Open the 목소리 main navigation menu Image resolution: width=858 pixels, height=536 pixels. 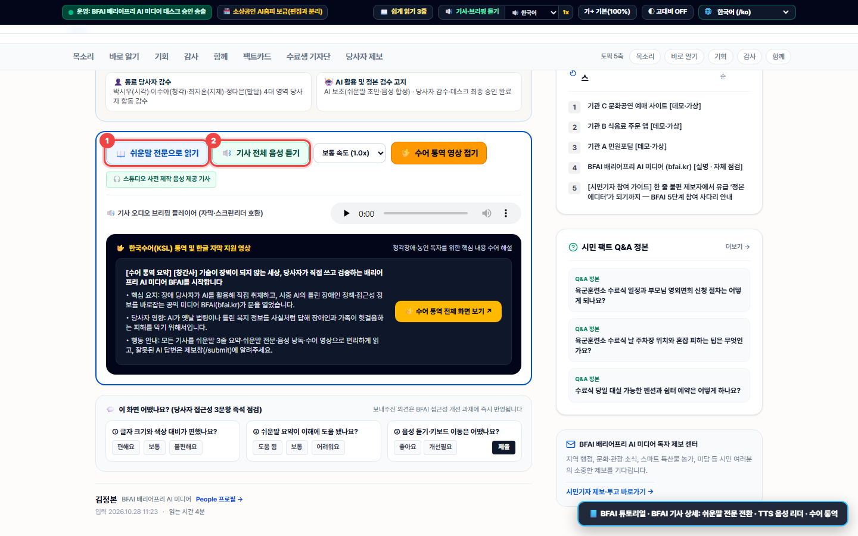pos(83,57)
